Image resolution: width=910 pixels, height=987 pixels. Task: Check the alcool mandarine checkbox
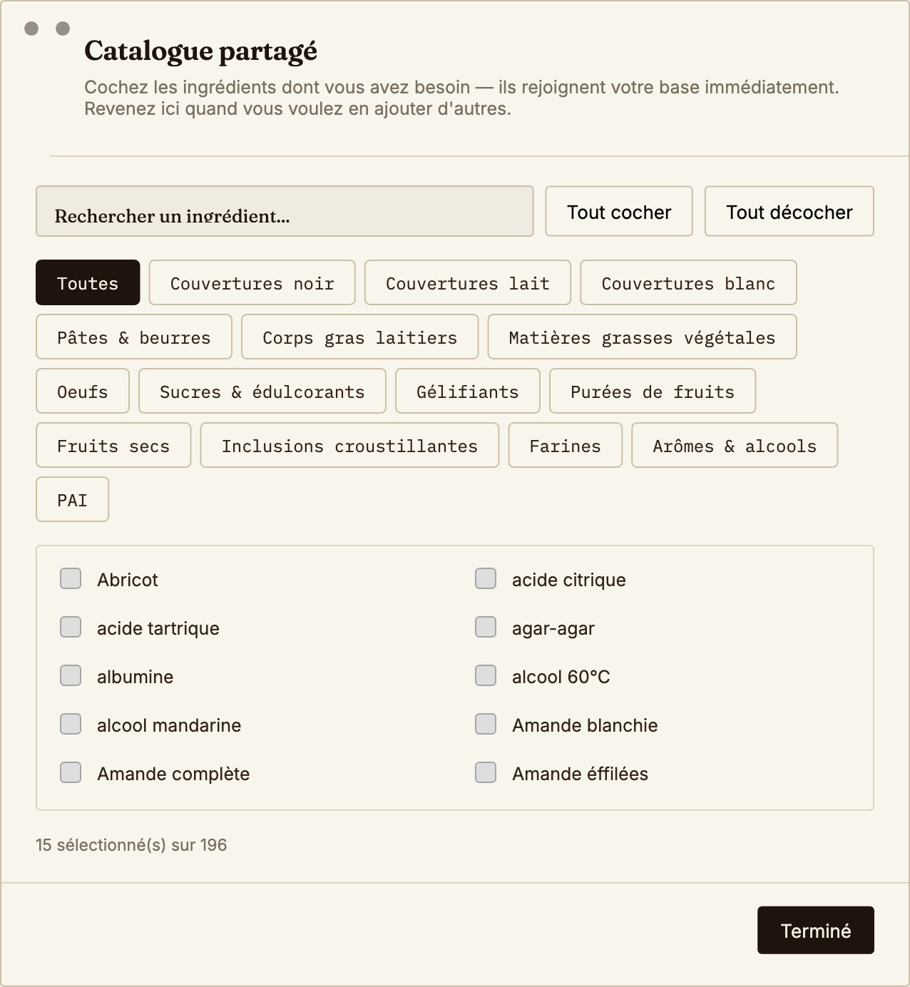pyautogui.click(x=71, y=724)
